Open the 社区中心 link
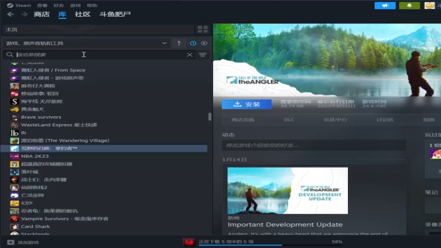The image size is (441, 248). (335, 120)
